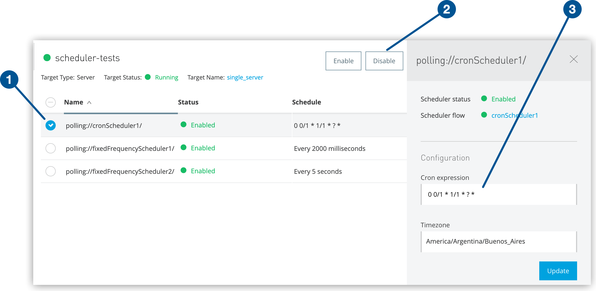Image resolution: width=596 pixels, height=291 pixels.
Task: Click the 0 0/1 * 1/1 * ? * schedule cell
Action: point(317,126)
